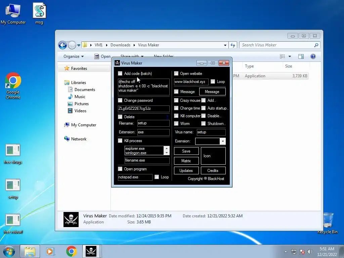Open the Exension dropdown in Virus Maker

[x=223, y=141]
